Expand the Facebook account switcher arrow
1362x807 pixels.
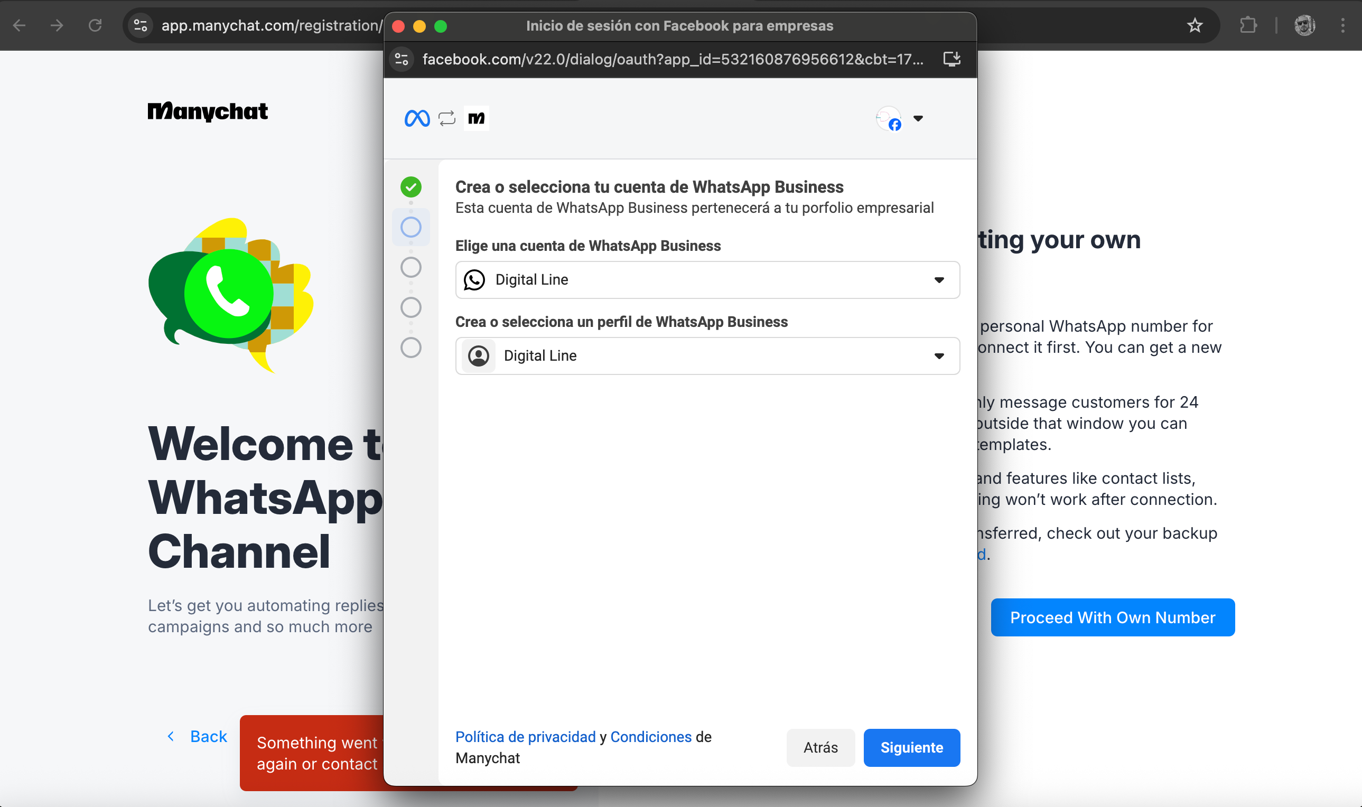[x=918, y=118]
